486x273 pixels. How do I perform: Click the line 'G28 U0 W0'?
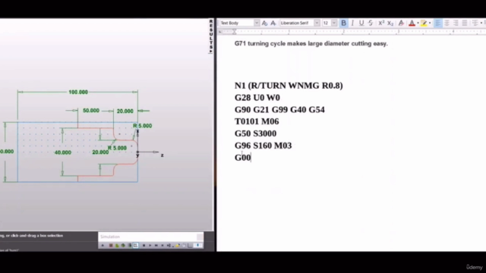pyautogui.click(x=257, y=98)
